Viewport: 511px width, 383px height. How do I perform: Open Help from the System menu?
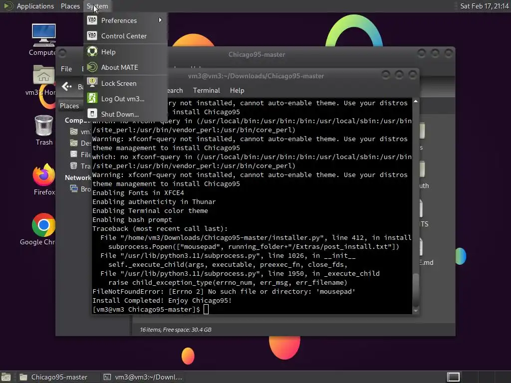[x=125, y=52]
